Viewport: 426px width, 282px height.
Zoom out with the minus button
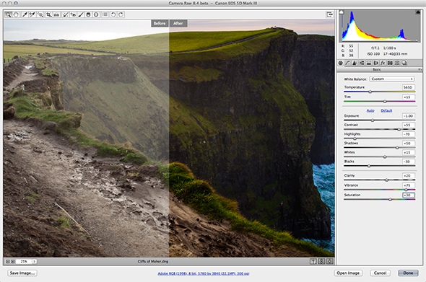click(x=8, y=261)
